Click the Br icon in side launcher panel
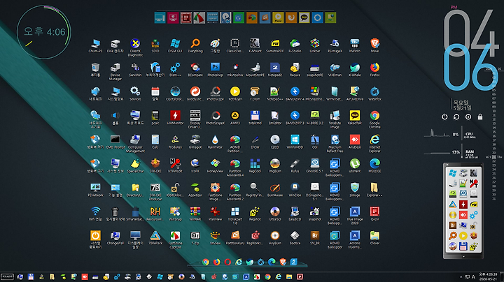The height and width of the screenshot is (282, 504). [x=453, y=225]
